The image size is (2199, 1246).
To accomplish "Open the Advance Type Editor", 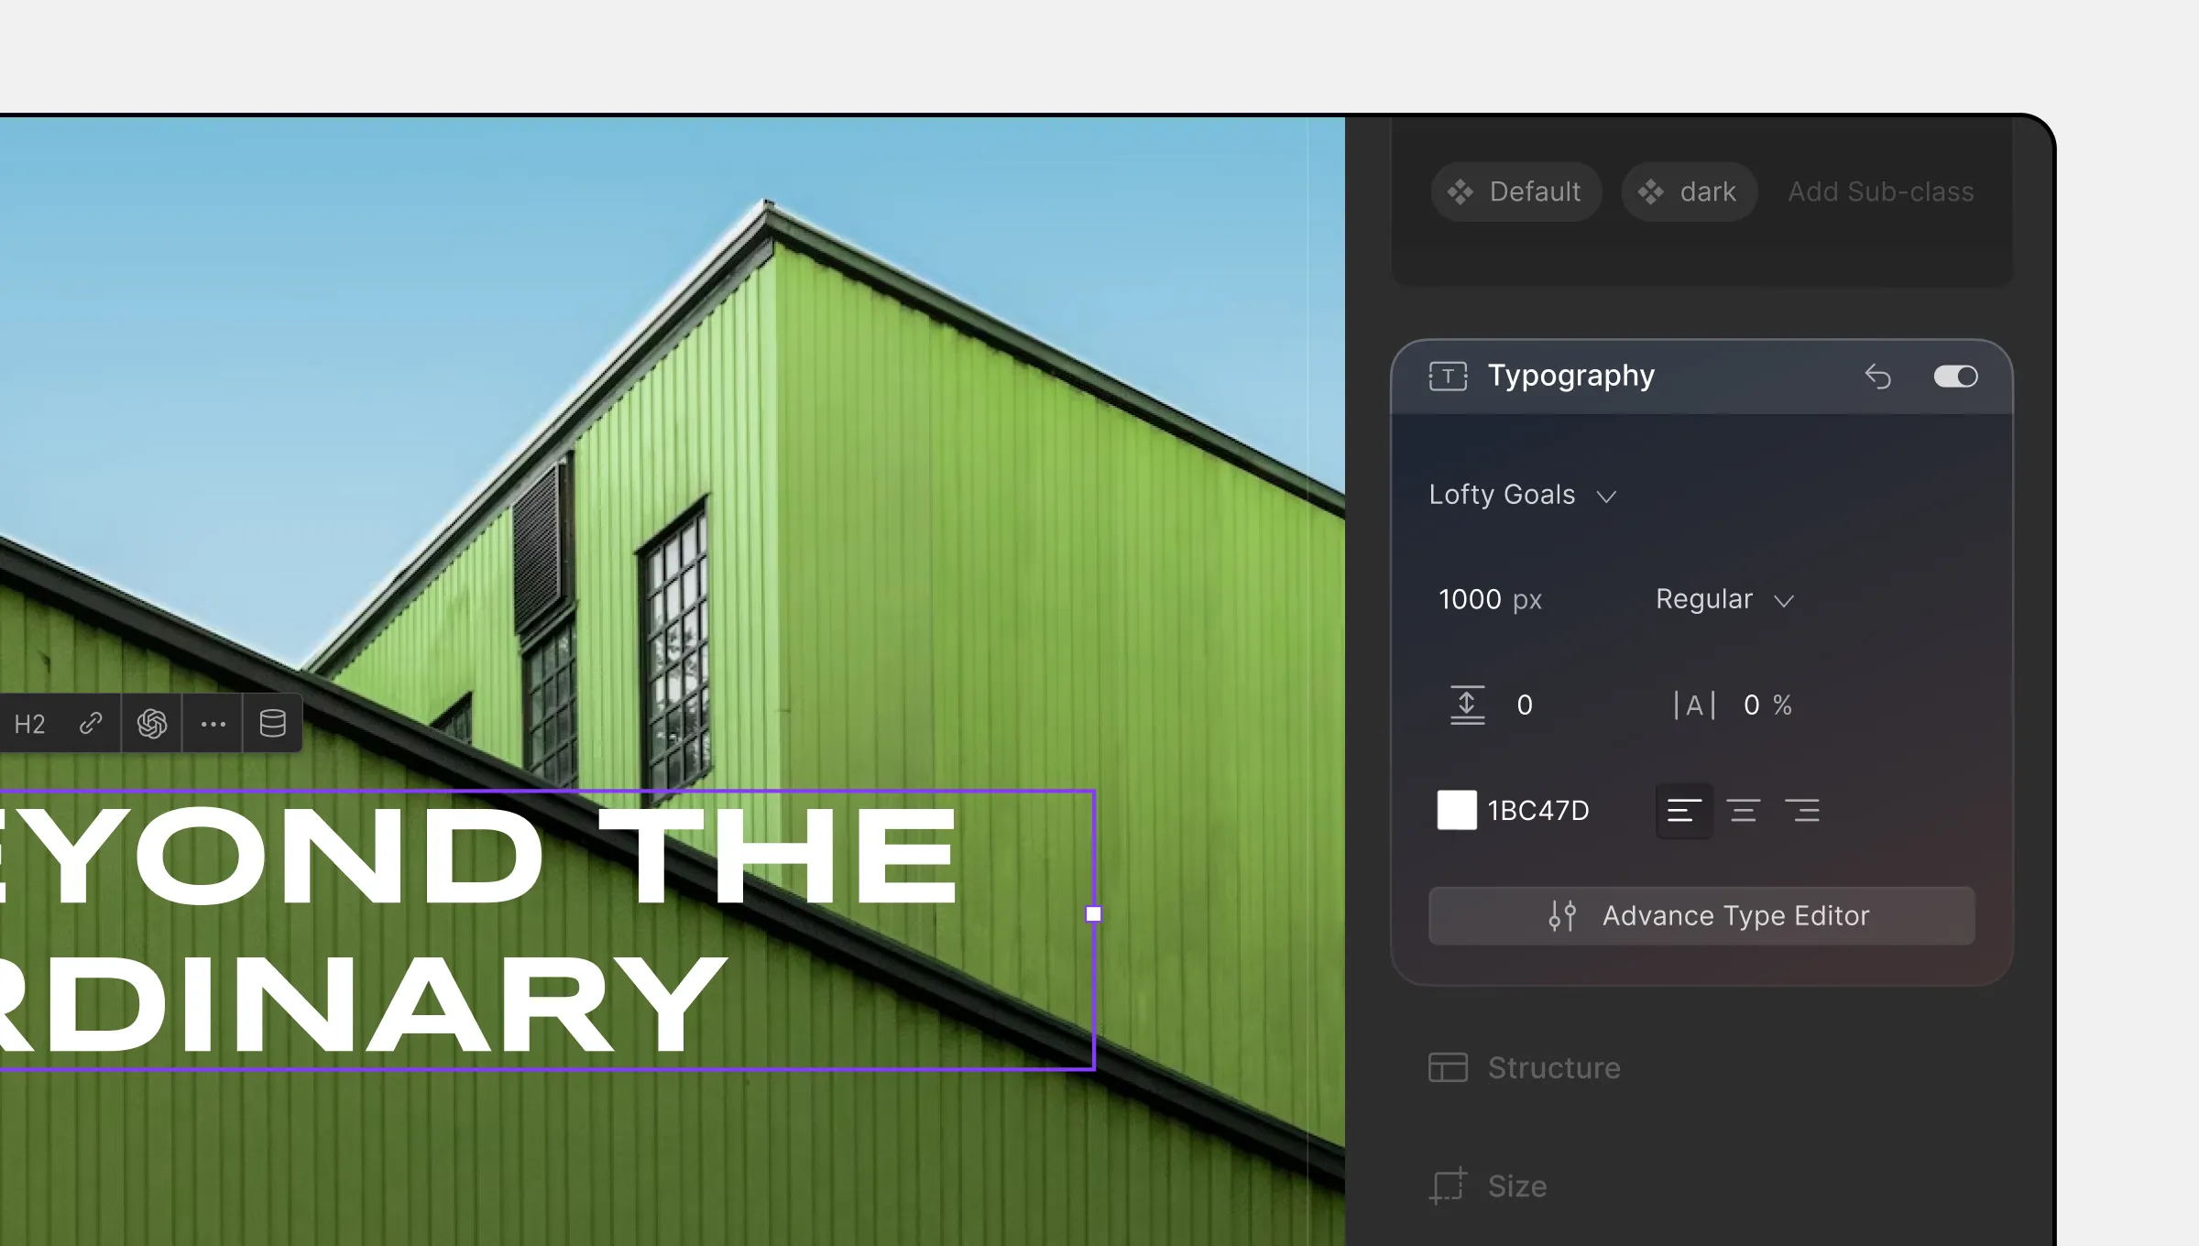I will (1702, 913).
